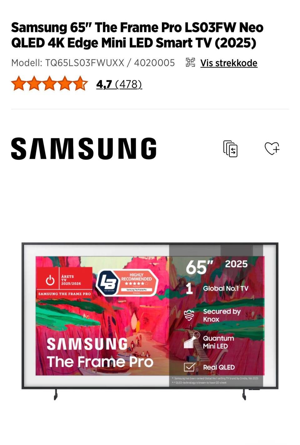Click the Quantum Mini LED icon

pyautogui.click(x=191, y=340)
